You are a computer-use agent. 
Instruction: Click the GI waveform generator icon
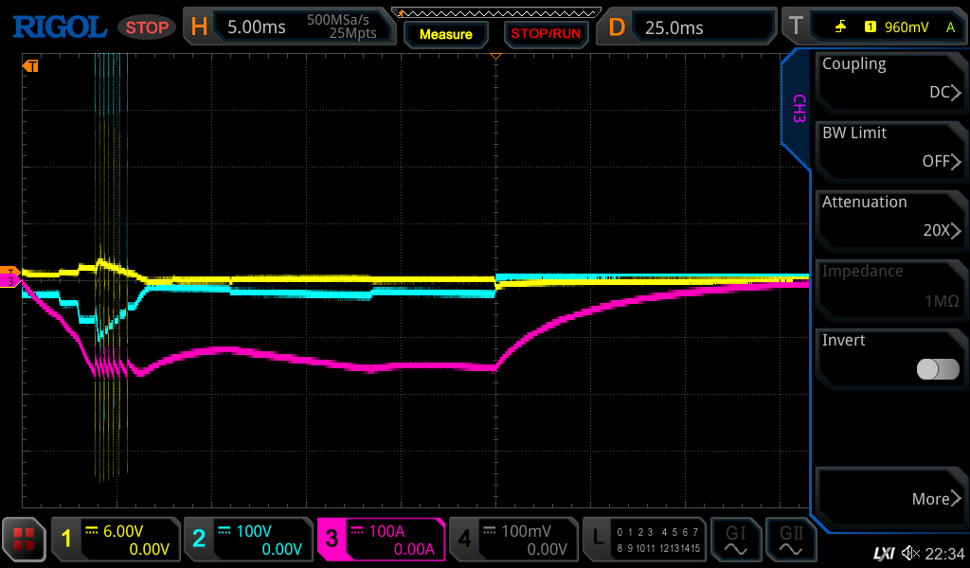pos(735,540)
